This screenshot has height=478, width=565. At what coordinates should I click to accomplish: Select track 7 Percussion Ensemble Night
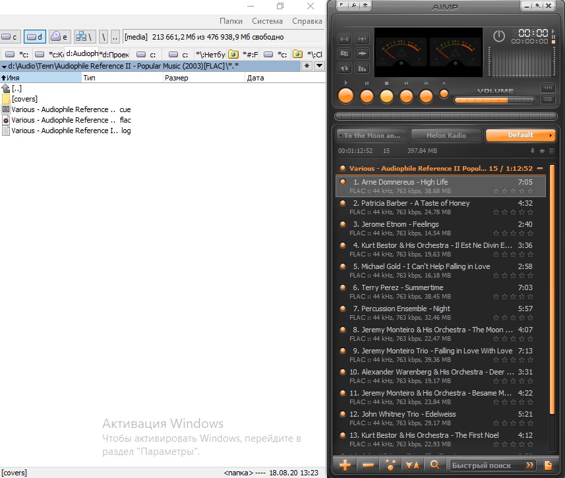click(x=440, y=313)
